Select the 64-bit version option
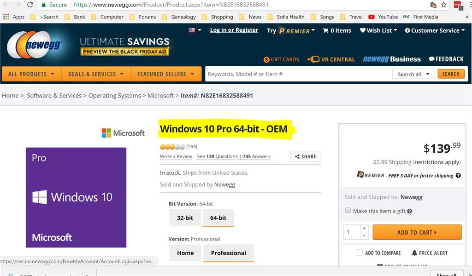Image resolution: width=472 pixels, height=276 pixels. click(x=218, y=218)
